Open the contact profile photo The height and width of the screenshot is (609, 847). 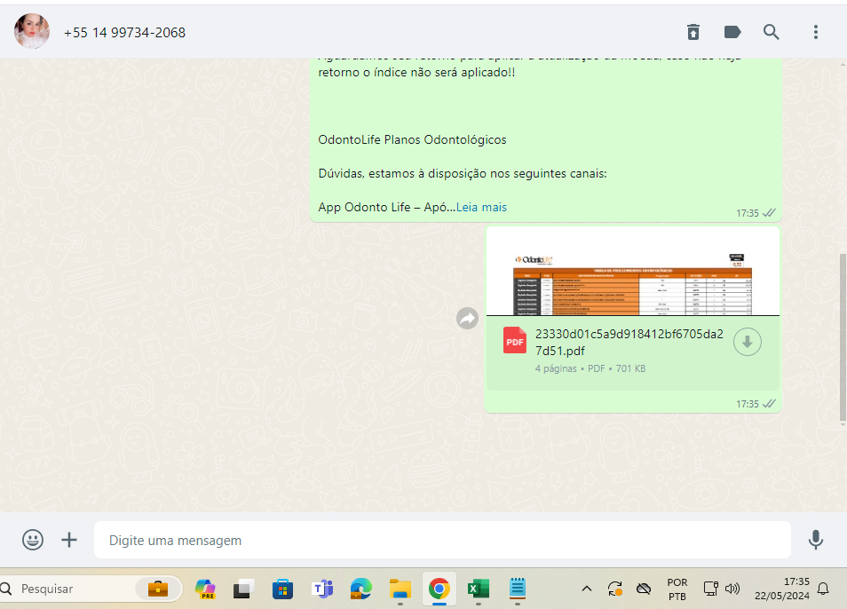(x=32, y=32)
